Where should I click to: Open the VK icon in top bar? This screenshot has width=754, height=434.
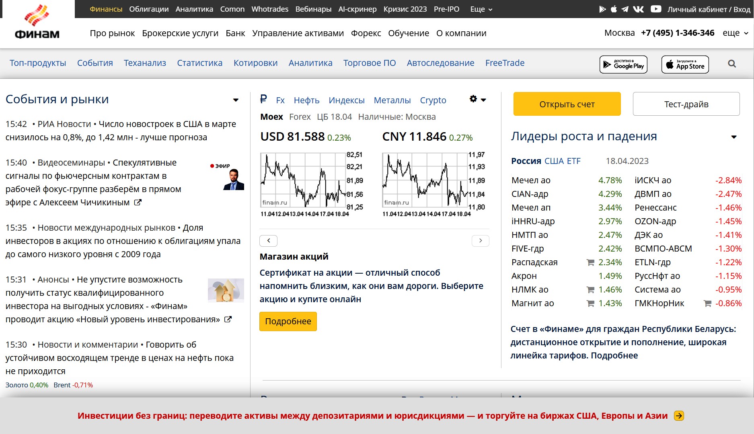click(638, 9)
